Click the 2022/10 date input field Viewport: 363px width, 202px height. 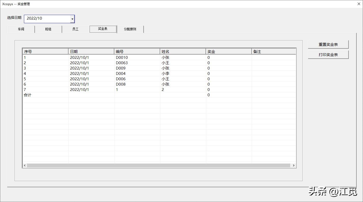coord(47,19)
